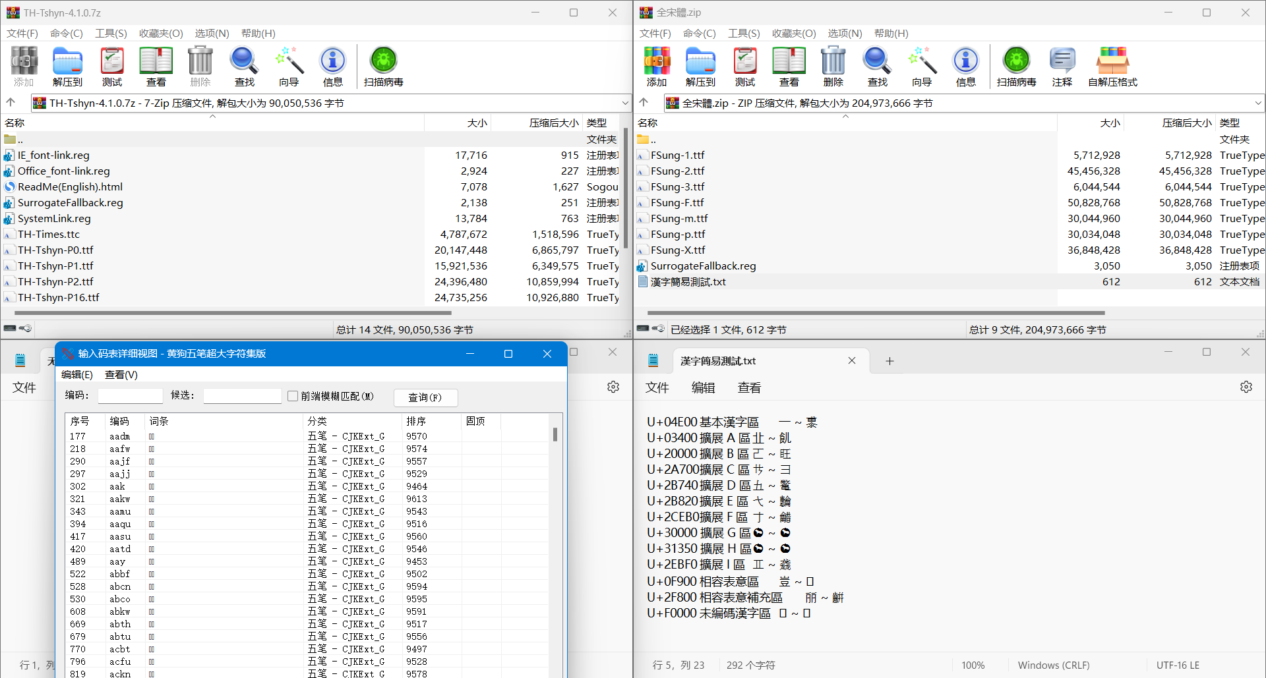Go up one folder in 全宋體.zip window
The height and width of the screenshot is (678, 1266).
pos(644,102)
